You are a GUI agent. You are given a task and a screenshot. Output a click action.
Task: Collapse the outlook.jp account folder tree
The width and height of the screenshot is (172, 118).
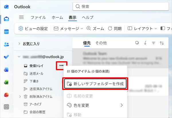tap(19, 57)
